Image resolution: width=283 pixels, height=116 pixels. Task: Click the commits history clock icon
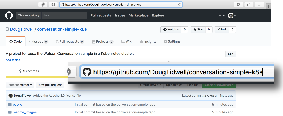pyautogui.click(x=20, y=71)
